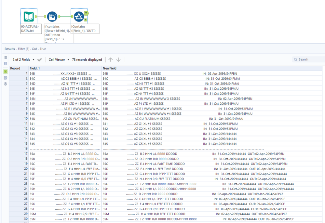Select record row number 10

coord(19,119)
